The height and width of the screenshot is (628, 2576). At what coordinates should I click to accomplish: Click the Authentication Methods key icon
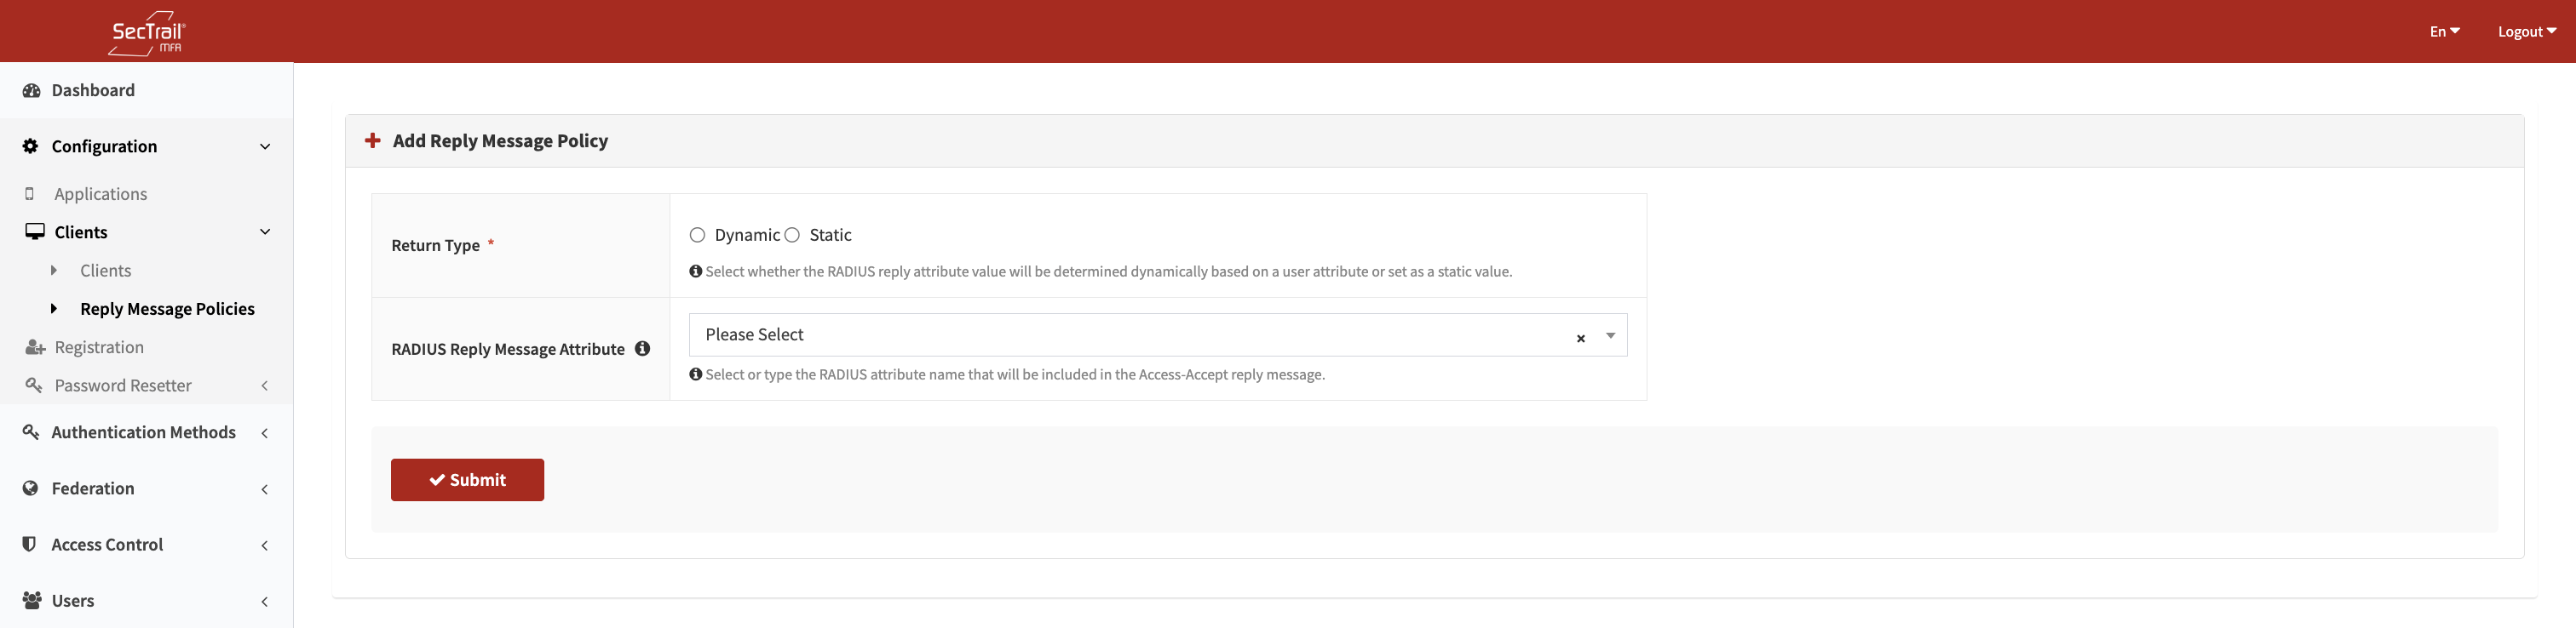31,432
